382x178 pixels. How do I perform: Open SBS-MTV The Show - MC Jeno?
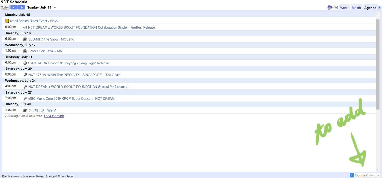pyautogui.click(x=51, y=39)
